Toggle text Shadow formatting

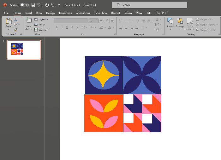coord(72,27)
